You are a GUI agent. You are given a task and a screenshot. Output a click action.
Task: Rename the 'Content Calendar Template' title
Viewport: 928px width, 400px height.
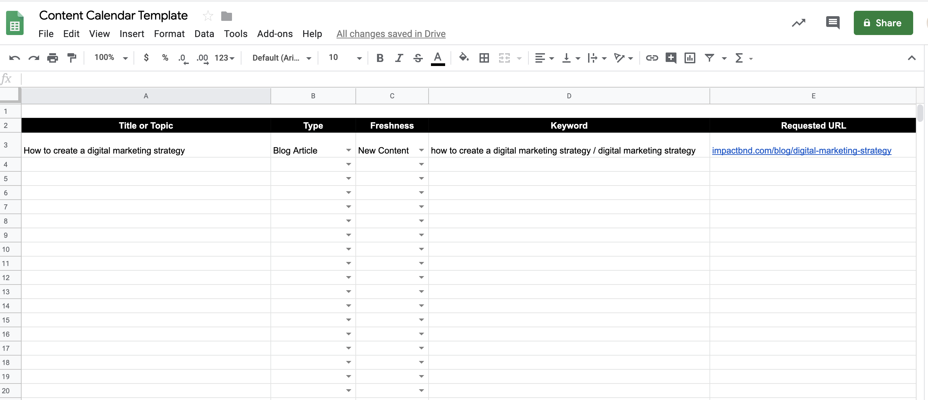click(x=113, y=15)
